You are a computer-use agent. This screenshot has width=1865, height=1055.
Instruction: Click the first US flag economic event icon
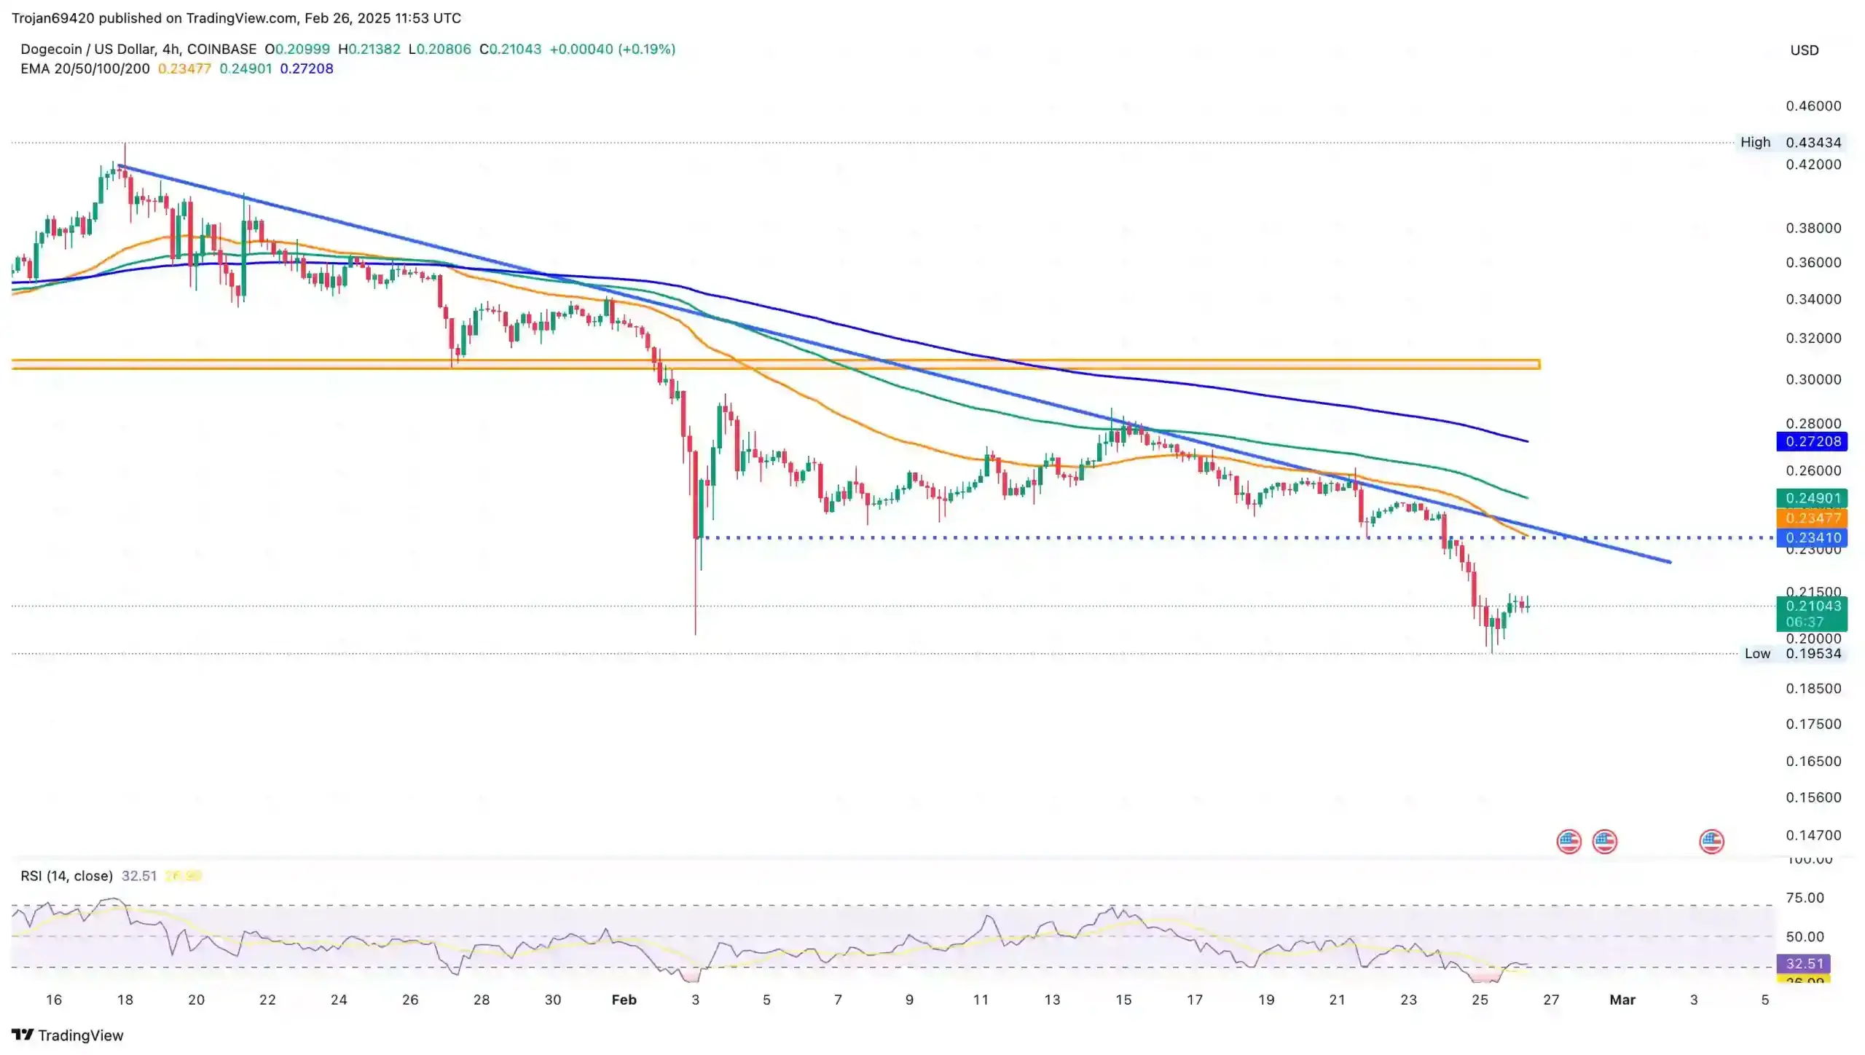click(1568, 842)
